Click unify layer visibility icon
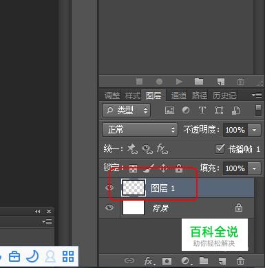This screenshot has width=265, height=268. [x=147, y=149]
